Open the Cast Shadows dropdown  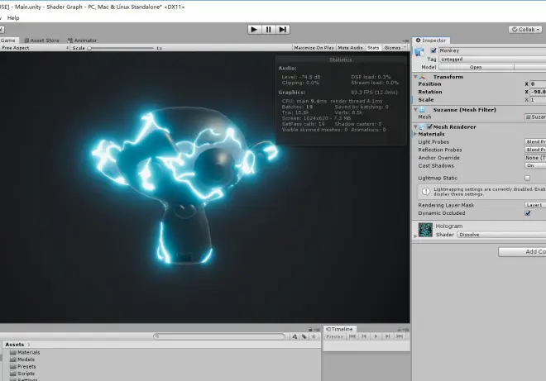tap(535, 165)
